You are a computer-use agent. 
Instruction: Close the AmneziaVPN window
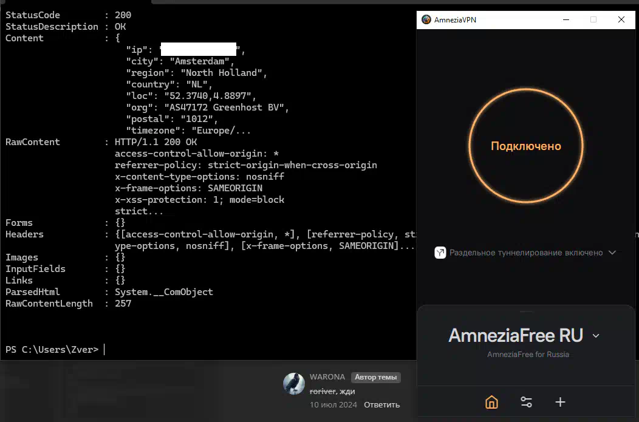[x=621, y=19]
